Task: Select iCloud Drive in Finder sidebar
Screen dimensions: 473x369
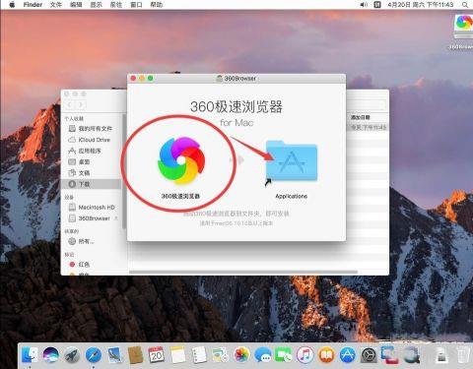Action: point(91,140)
